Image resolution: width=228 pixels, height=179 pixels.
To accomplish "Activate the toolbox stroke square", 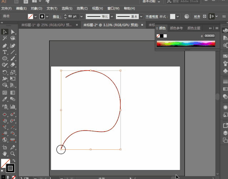I will (10, 168).
